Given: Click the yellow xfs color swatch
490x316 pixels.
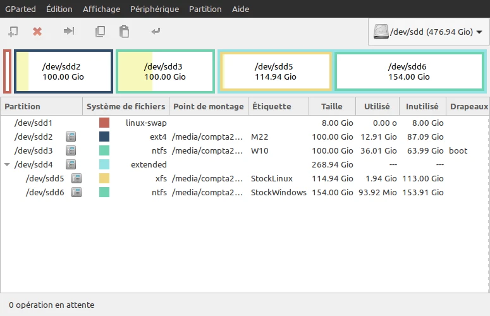Looking at the screenshot, I should point(104,178).
